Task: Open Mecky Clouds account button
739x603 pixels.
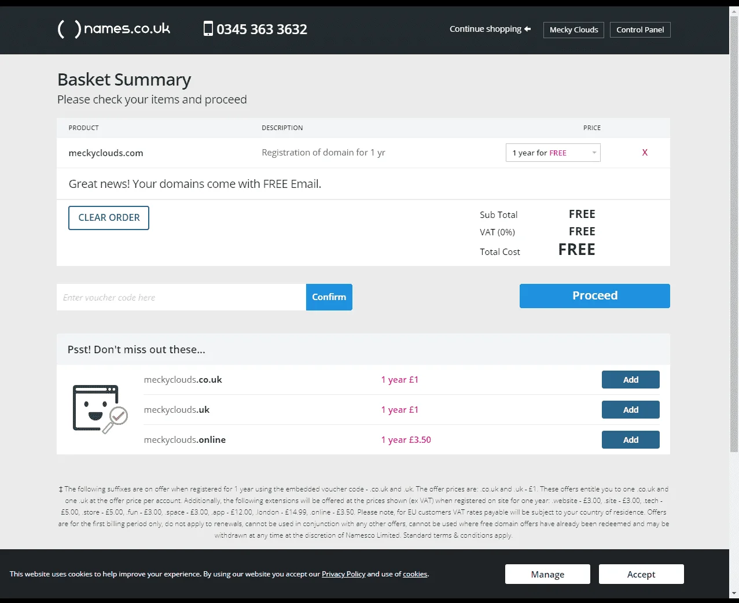Action: tap(573, 29)
